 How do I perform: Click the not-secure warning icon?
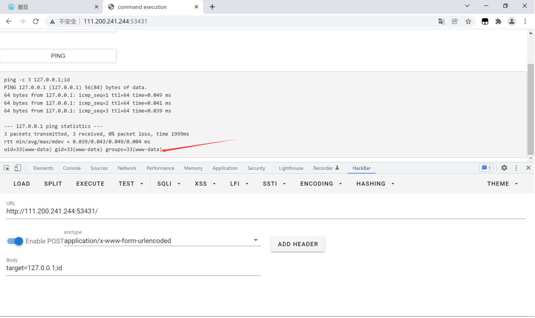(52, 22)
